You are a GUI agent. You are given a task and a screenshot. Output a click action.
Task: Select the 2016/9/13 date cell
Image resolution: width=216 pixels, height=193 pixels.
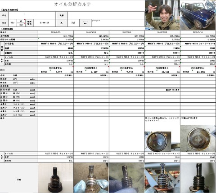pyautogui.click(x=91, y=32)
